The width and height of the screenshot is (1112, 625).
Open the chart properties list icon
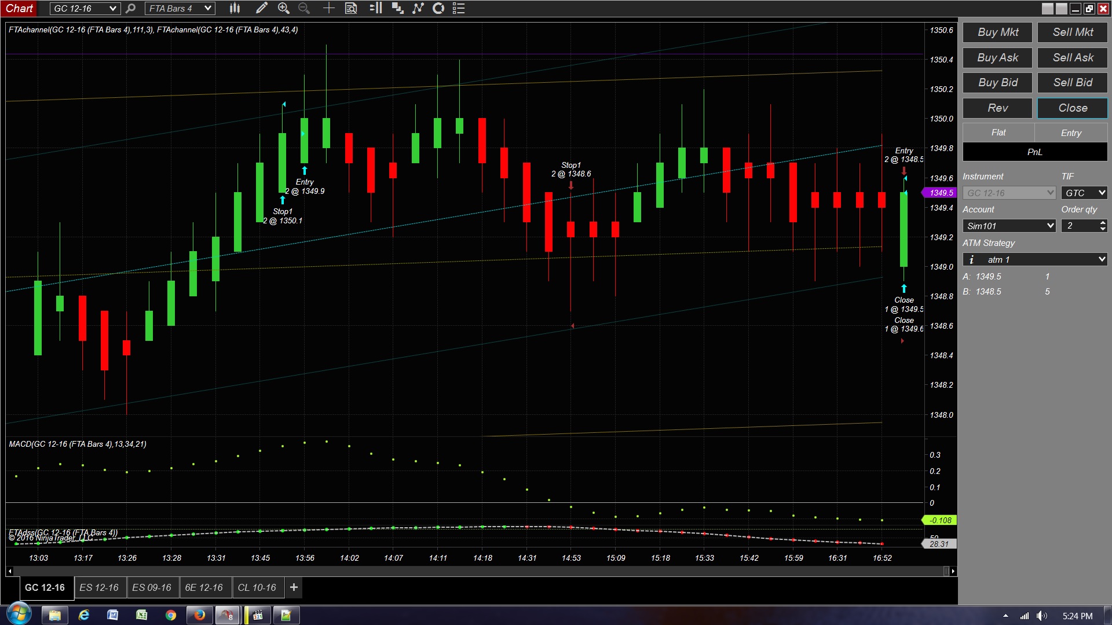point(459,8)
